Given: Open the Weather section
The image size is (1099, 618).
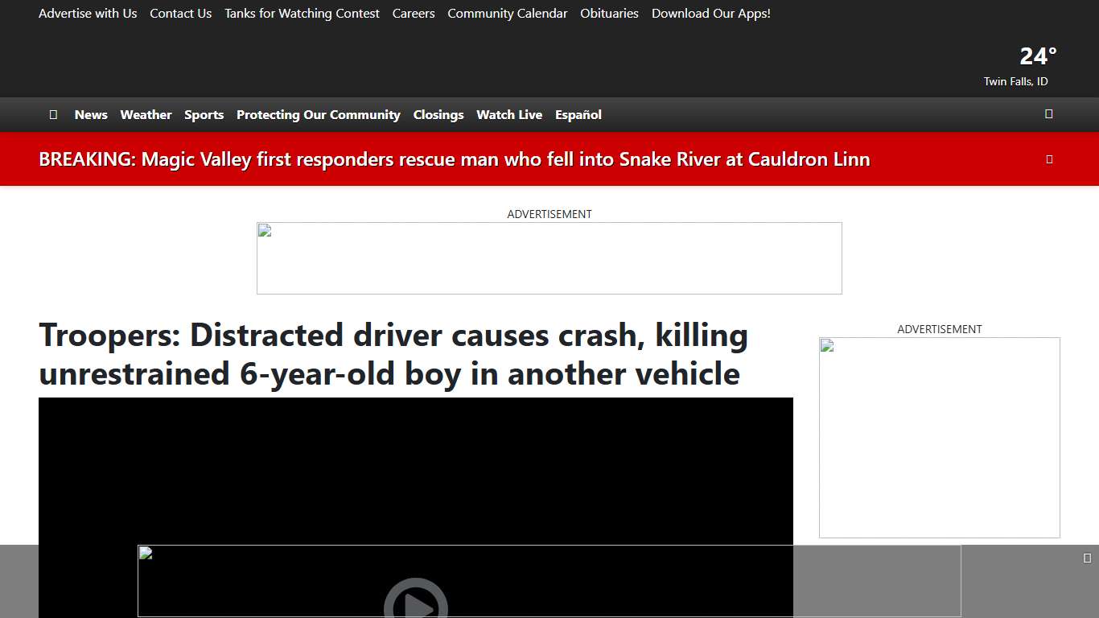Looking at the screenshot, I should click(x=146, y=114).
